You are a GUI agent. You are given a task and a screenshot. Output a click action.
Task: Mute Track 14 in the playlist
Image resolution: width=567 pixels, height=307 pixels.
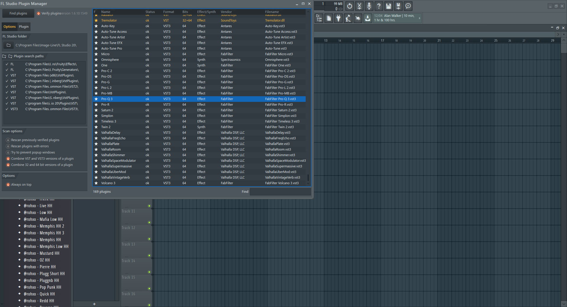point(149,272)
